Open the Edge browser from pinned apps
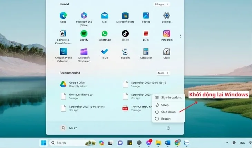Image resolution: width=252 pixels, height=148 pixels. tap(63, 16)
